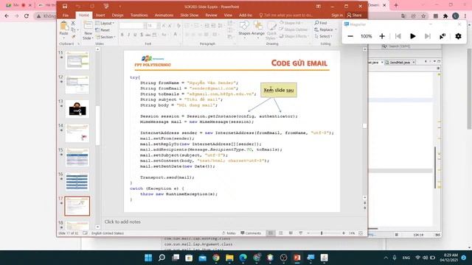The width and height of the screenshot is (472, 265).
Task: Switch to Slide Sorter view in status bar
Action: 280,233
